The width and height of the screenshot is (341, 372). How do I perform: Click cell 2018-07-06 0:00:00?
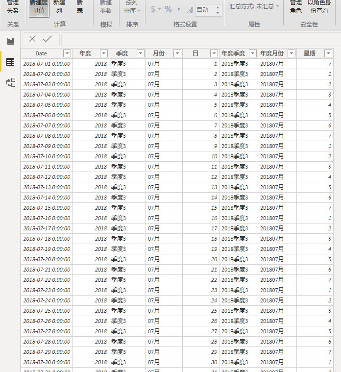[47, 115]
